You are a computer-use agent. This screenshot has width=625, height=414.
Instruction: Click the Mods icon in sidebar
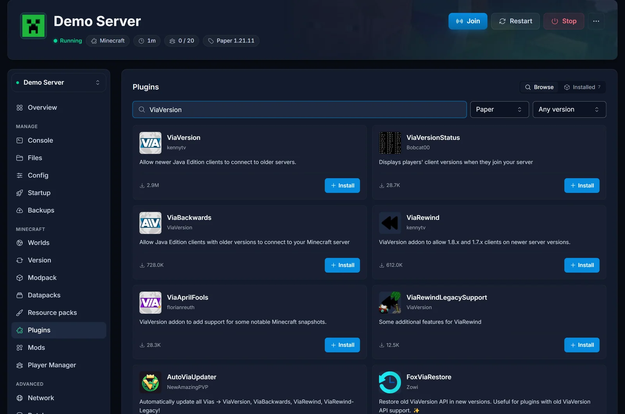[x=20, y=348]
